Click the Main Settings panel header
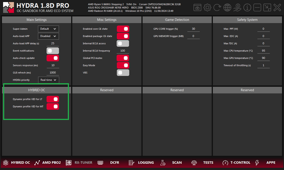 (37, 20)
